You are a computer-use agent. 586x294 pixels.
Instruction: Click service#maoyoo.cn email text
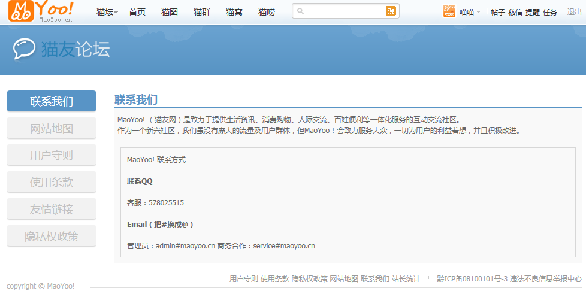click(x=284, y=246)
